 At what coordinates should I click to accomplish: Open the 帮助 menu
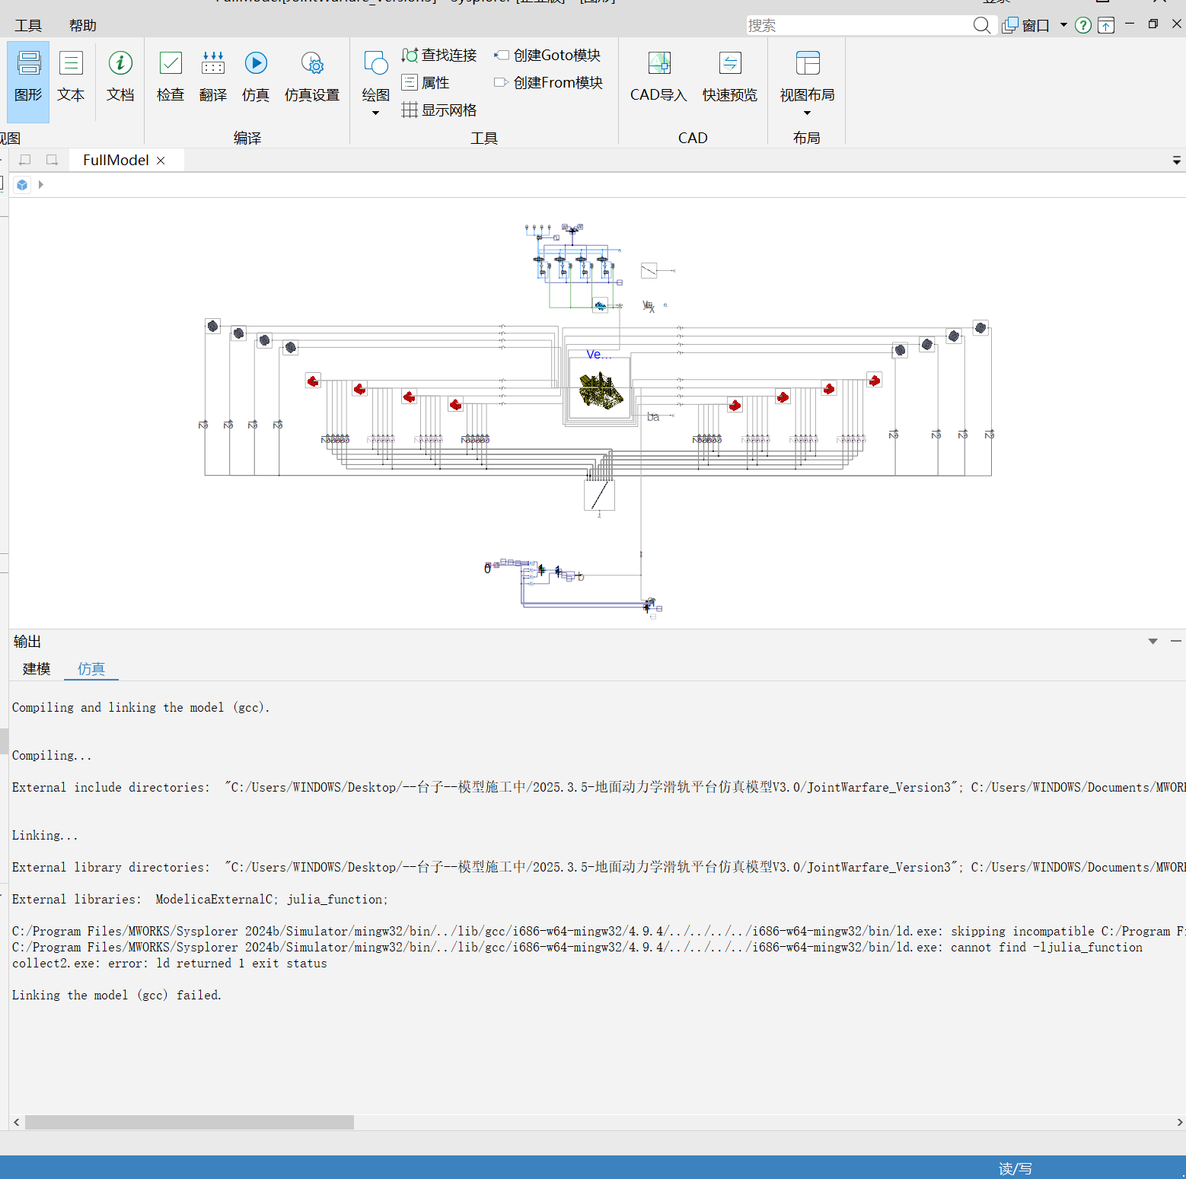pos(83,25)
